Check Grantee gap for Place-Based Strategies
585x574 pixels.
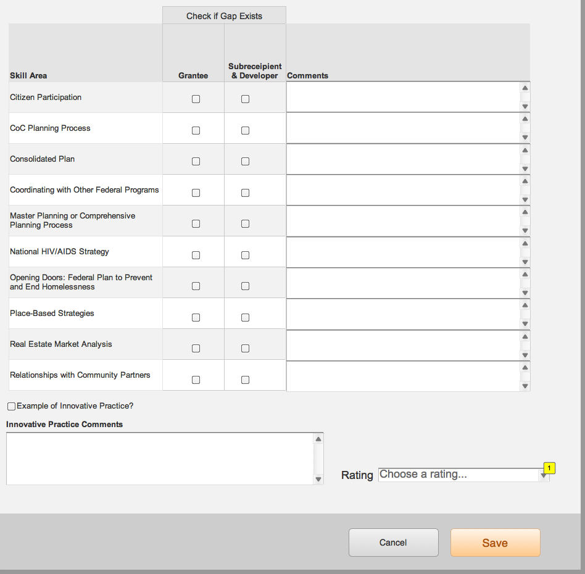(196, 317)
